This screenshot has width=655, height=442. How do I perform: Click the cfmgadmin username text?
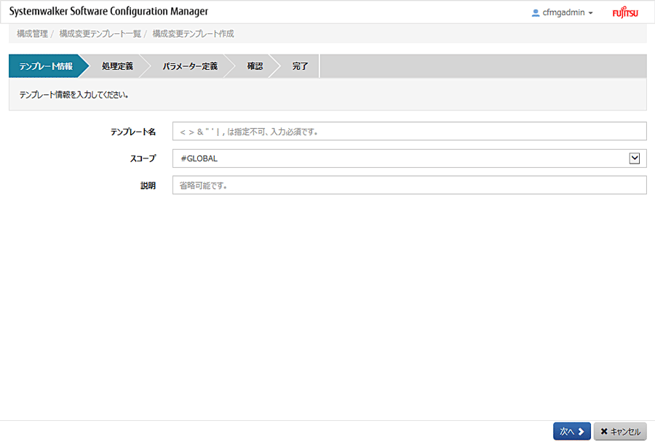563,12
